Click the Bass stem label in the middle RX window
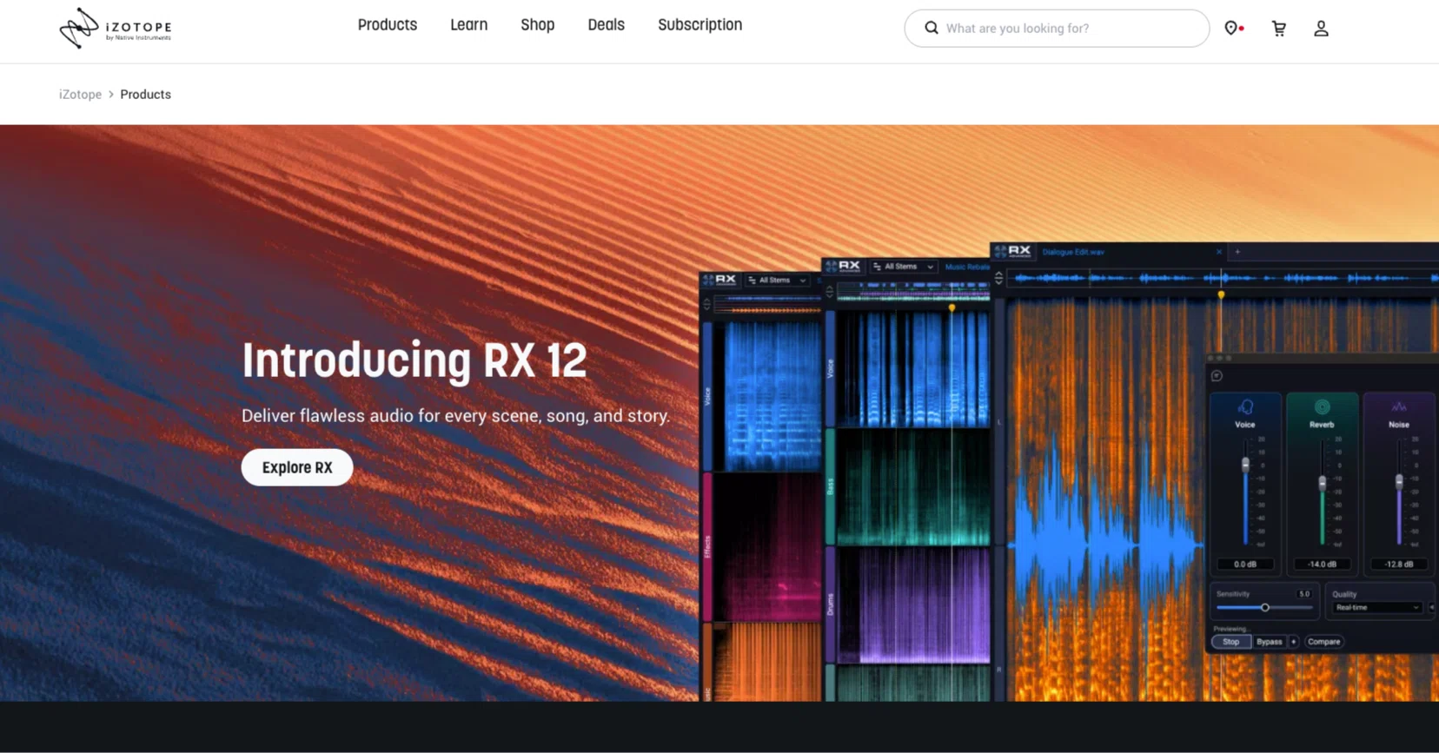 830,486
